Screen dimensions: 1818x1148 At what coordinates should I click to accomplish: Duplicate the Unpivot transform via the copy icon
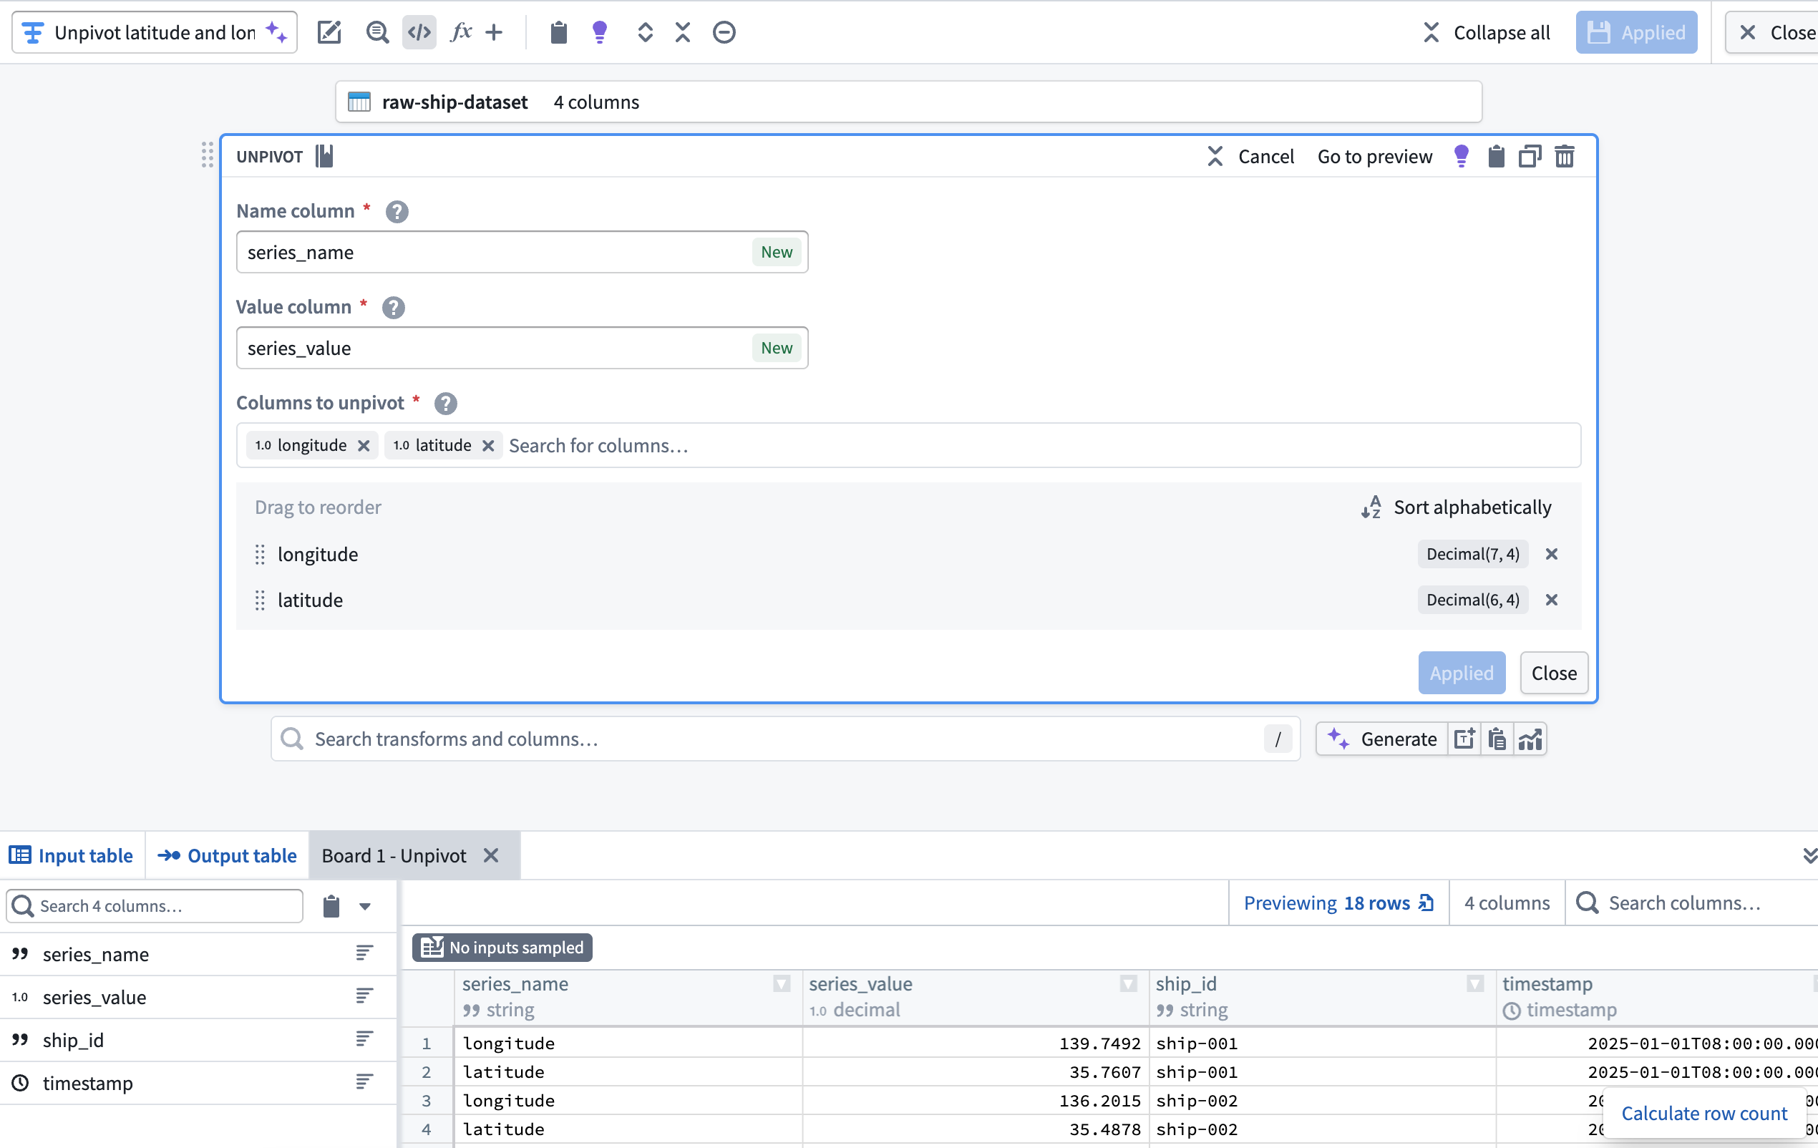point(1530,156)
